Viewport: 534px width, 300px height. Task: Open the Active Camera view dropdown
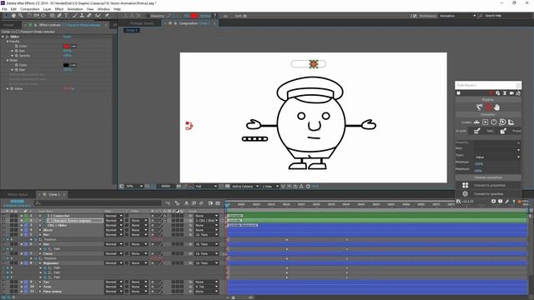[244, 187]
